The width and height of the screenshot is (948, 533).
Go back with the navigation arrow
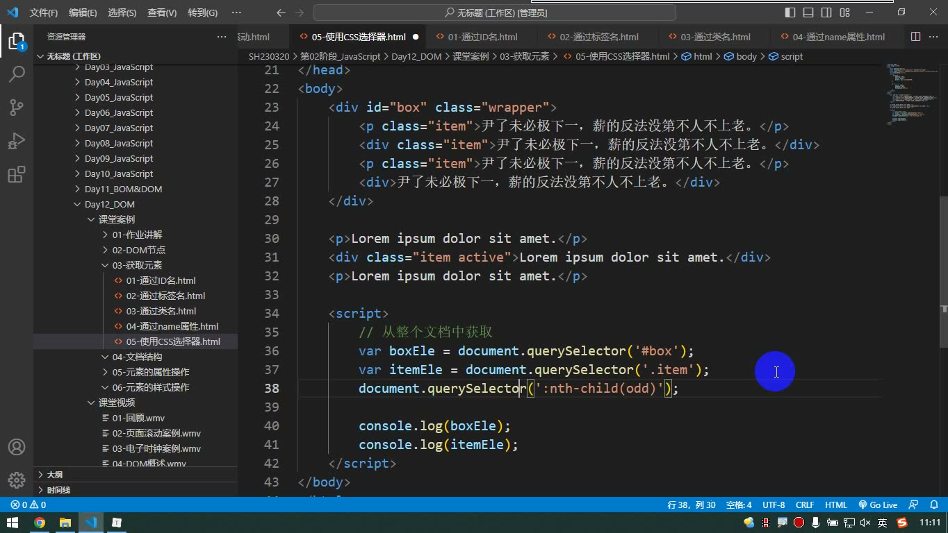(x=280, y=12)
